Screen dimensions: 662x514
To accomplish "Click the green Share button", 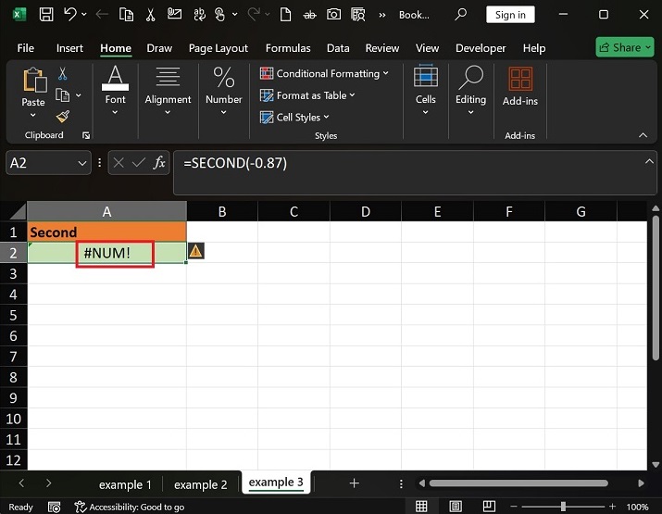I will [x=624, y=47].
